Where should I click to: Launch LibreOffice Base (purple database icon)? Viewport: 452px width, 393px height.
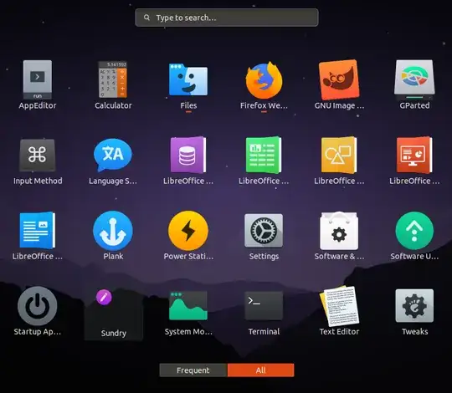pyautogui.click(x=188, y=156)
